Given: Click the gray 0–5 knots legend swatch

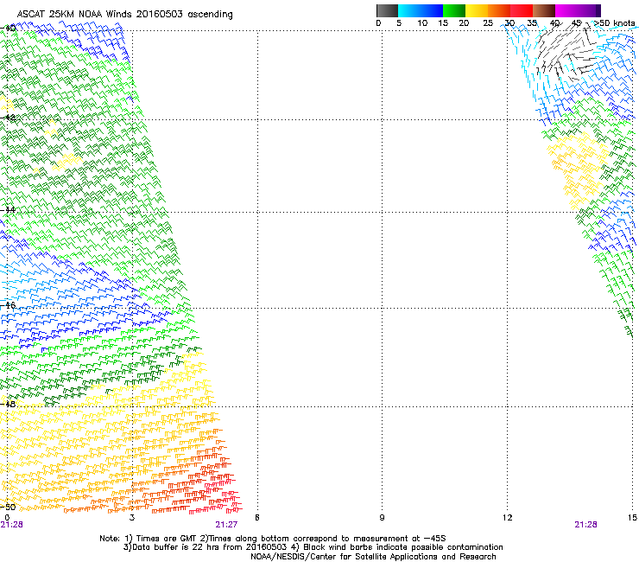Looking at the screenshot, I should point(387,10).
